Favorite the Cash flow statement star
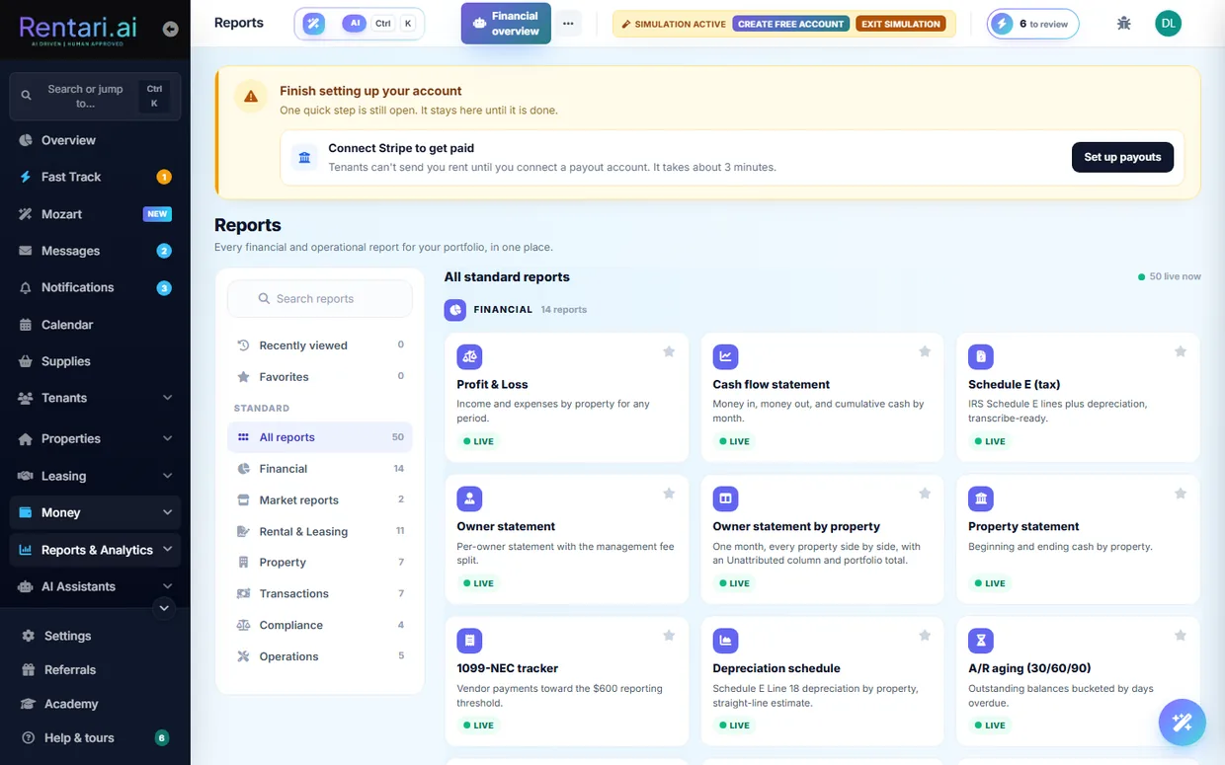Image resolution: width=1225 pixels, height=765 pixels. pyautogui.click(x=925, y=351)
